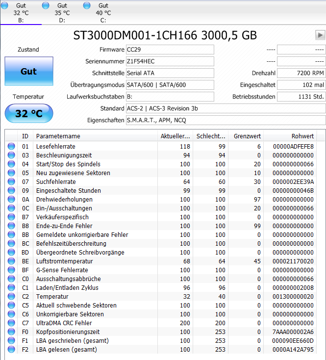Viewport: 326px width, 360px height.
Task: Click status icon of Übergeordnete Schreibvorgänge row
Action: (11, 252)
